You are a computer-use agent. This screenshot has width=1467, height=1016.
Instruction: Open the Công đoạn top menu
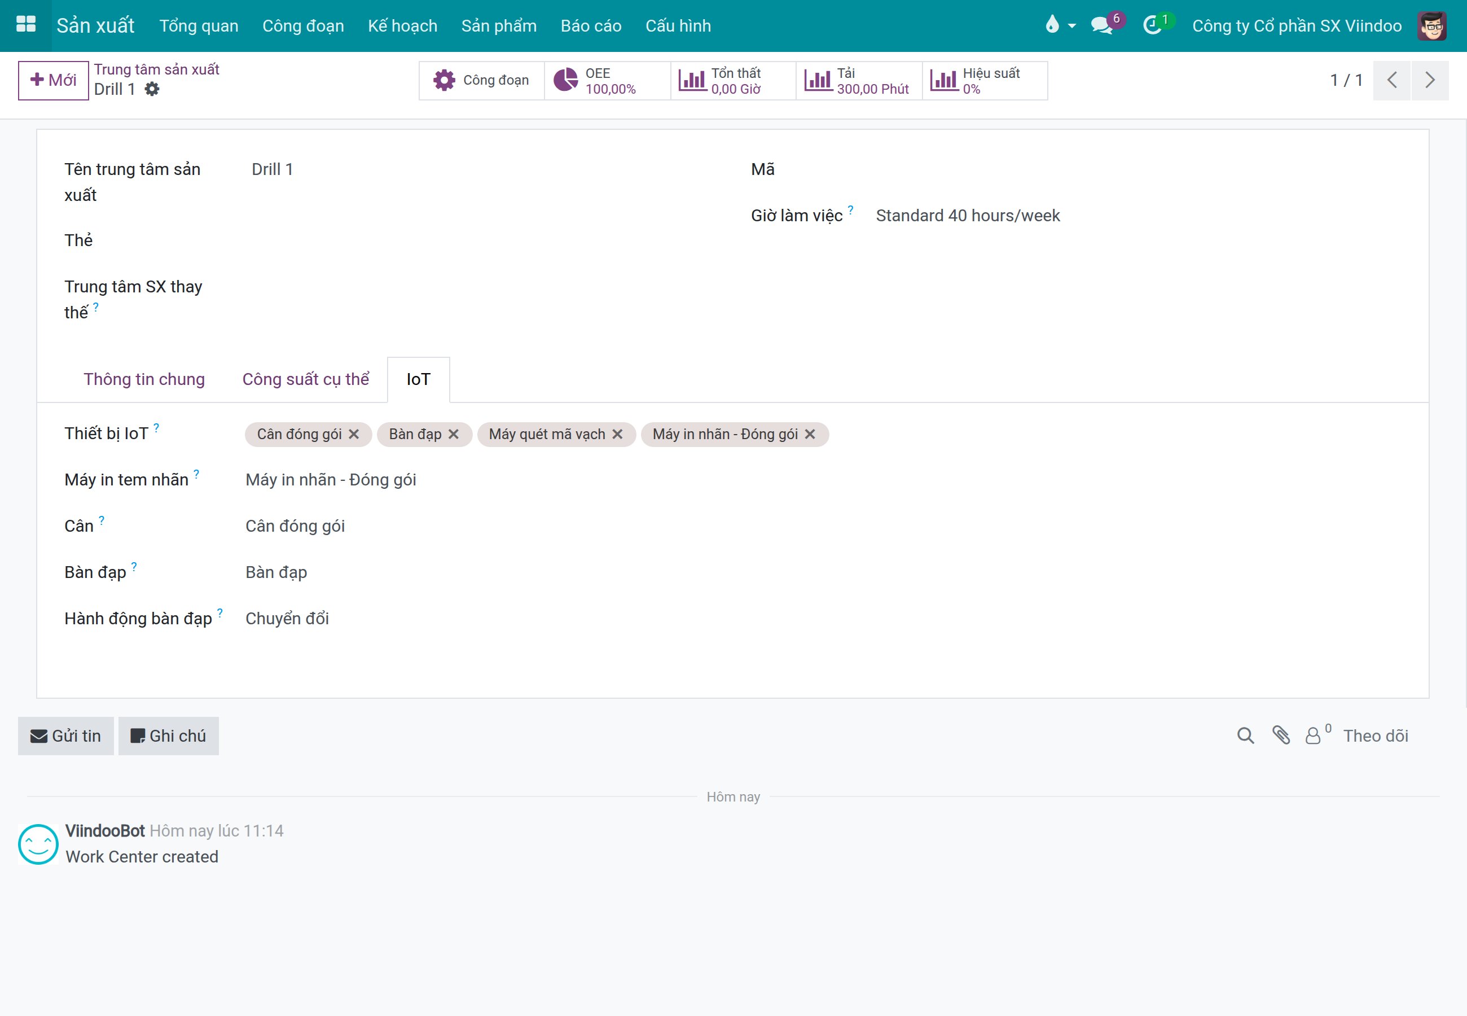[303, 25]
